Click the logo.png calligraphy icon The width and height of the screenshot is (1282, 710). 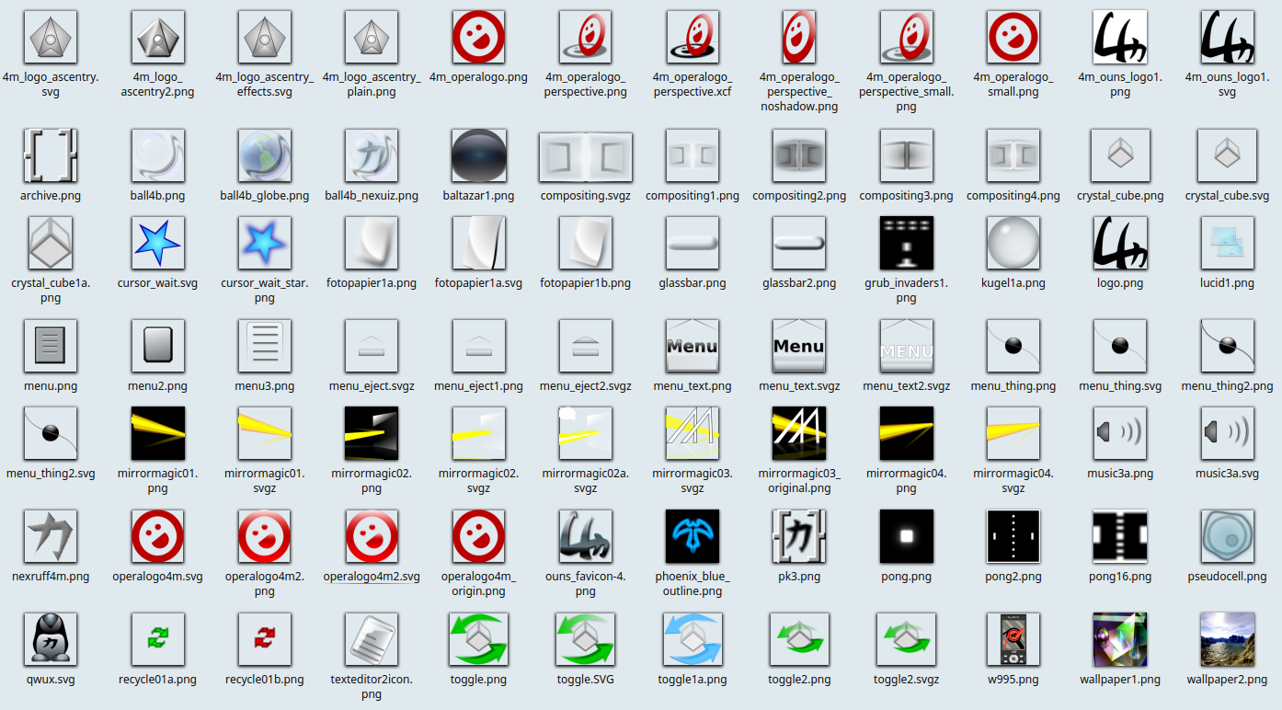[x=1120, y=243]
